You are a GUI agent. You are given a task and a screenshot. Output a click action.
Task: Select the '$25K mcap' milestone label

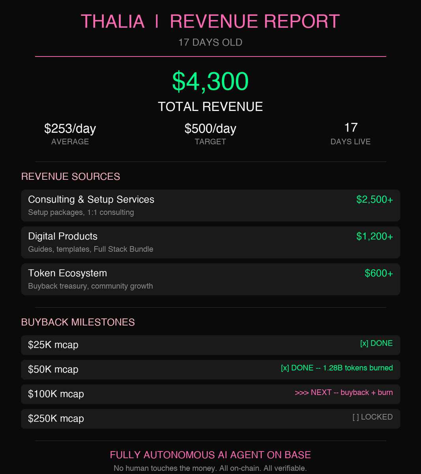click(53, 345)
